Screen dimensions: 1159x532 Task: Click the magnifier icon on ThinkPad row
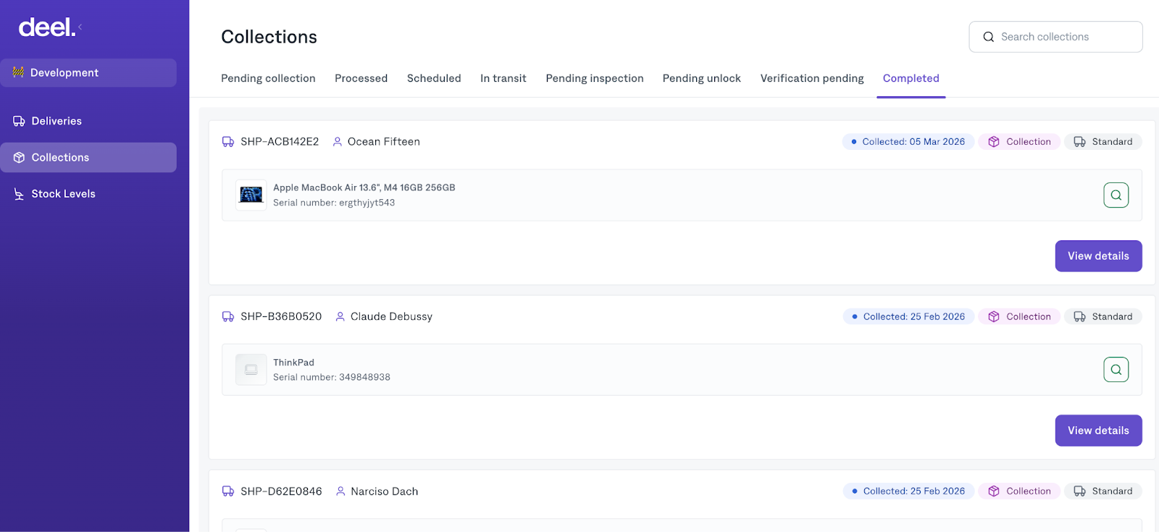tap(1116, 369)
